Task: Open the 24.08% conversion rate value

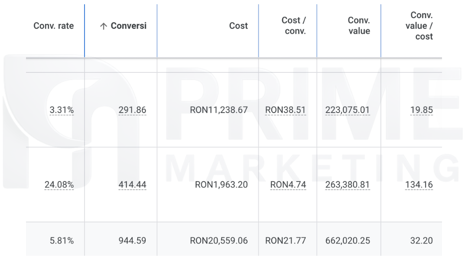Action: click(59, 185)
